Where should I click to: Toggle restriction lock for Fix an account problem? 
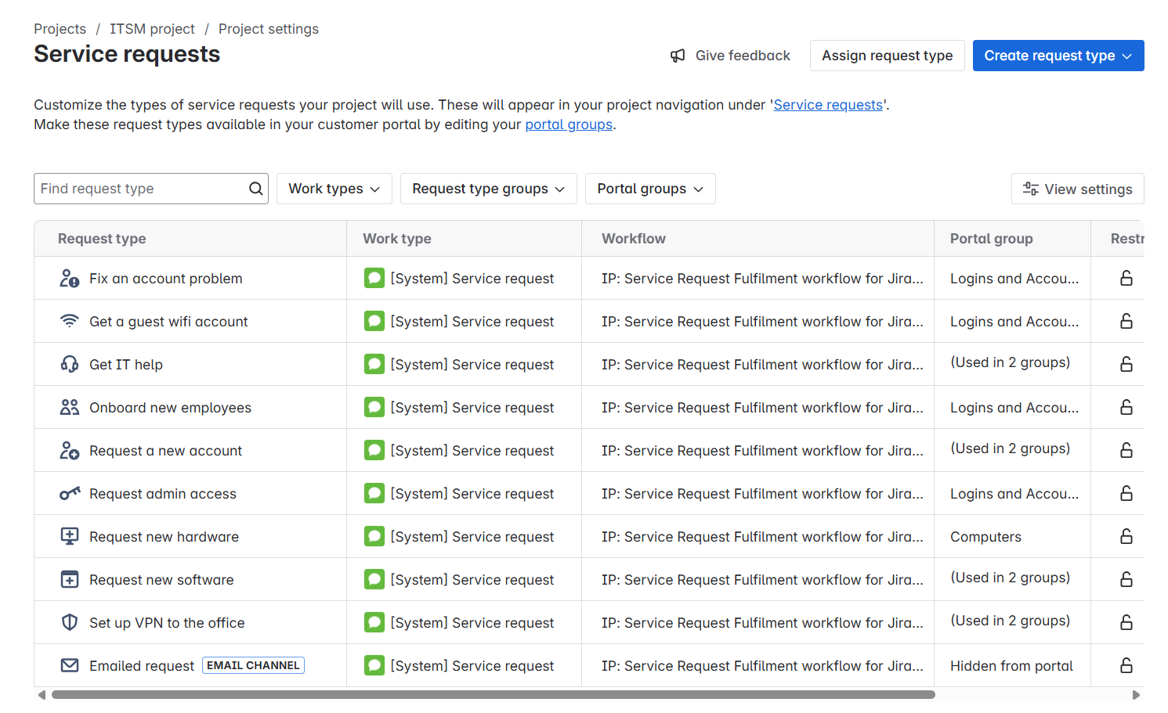[1126, 278]
